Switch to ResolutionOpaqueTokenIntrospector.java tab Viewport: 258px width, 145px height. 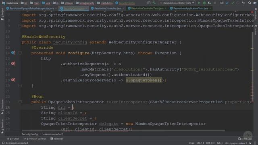point(31,8)
